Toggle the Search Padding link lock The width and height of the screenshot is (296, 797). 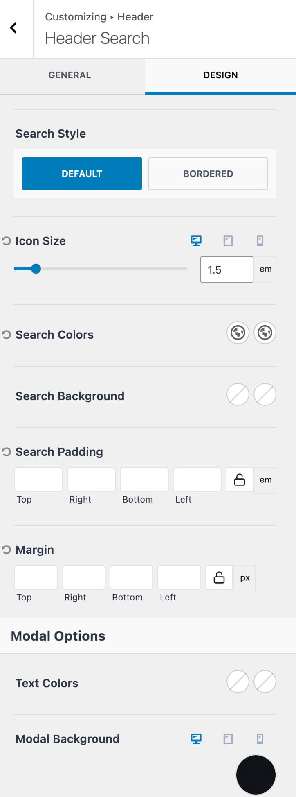click(x=239, y=480)
